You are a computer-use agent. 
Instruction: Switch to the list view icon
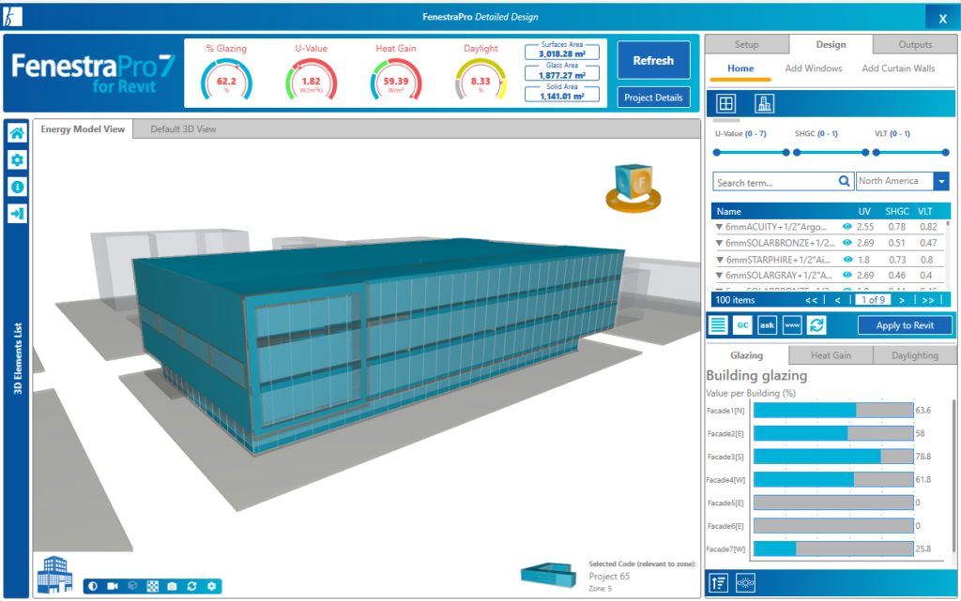718,325
